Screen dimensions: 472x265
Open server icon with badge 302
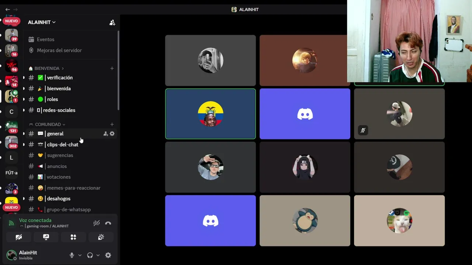click(x=11, y=142)
